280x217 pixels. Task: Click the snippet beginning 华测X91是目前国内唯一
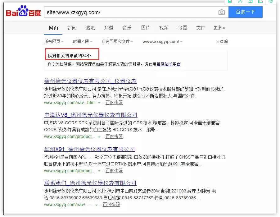pyautogui.click(x=135, y=160)
